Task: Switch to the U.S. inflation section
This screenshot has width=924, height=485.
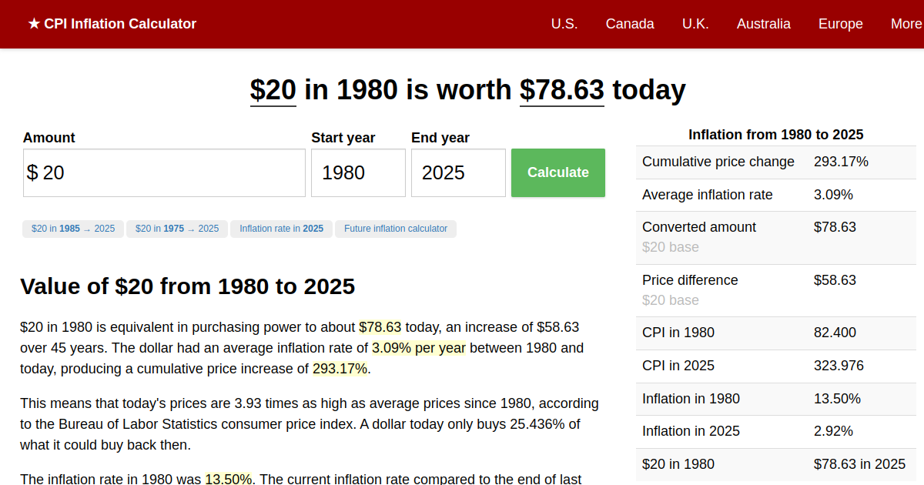Action: 564,24
